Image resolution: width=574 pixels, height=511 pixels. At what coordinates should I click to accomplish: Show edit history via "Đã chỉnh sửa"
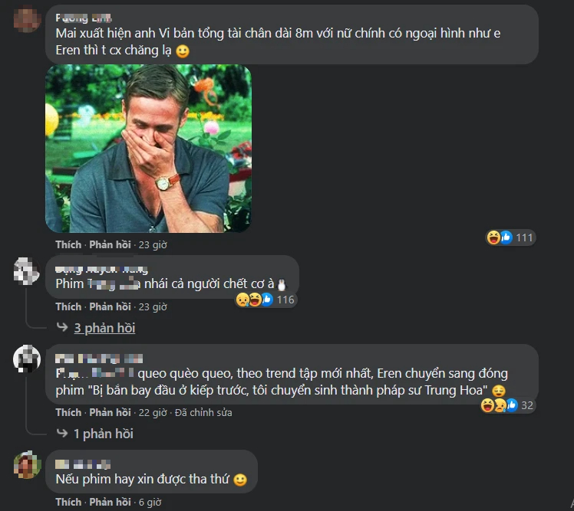202,412
